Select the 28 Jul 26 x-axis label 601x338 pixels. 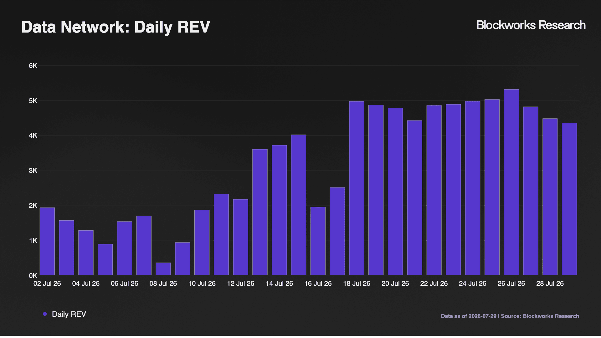[550, 284]
